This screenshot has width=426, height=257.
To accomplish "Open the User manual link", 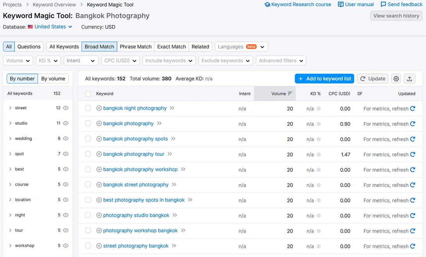I will (356, 4).
